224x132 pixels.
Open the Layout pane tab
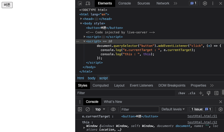(119, 85)
